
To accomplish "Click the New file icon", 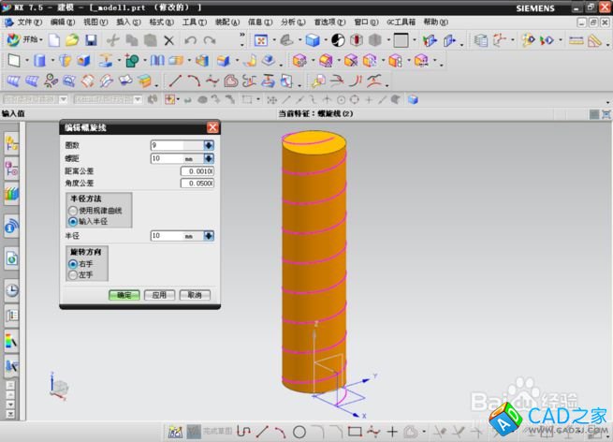I will pyautogui.click(x=55, y=40).
